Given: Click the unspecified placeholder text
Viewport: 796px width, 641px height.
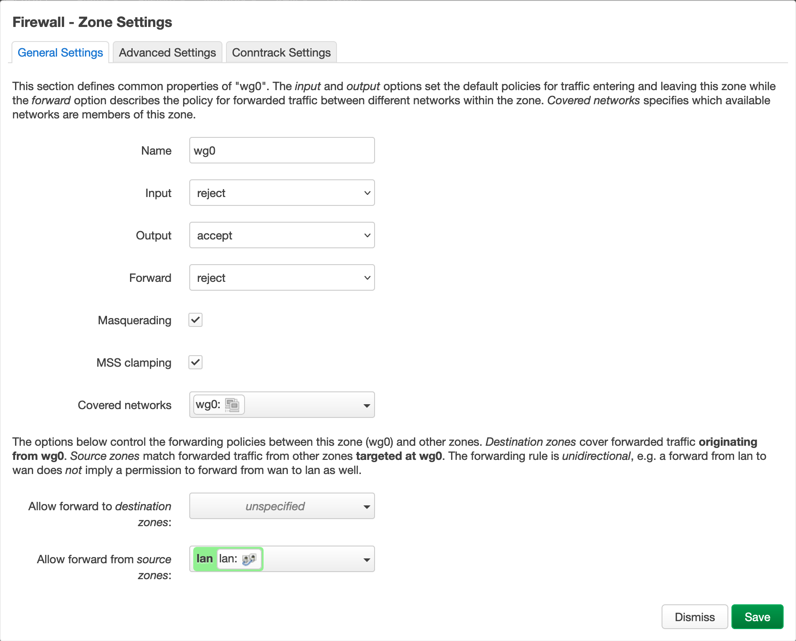Looking at the screenshot, I should pos(275,506).
